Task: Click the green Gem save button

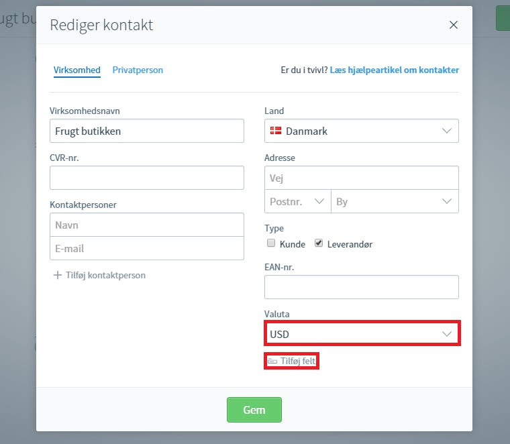Action: pyautogui.click(x=254, y=410)
